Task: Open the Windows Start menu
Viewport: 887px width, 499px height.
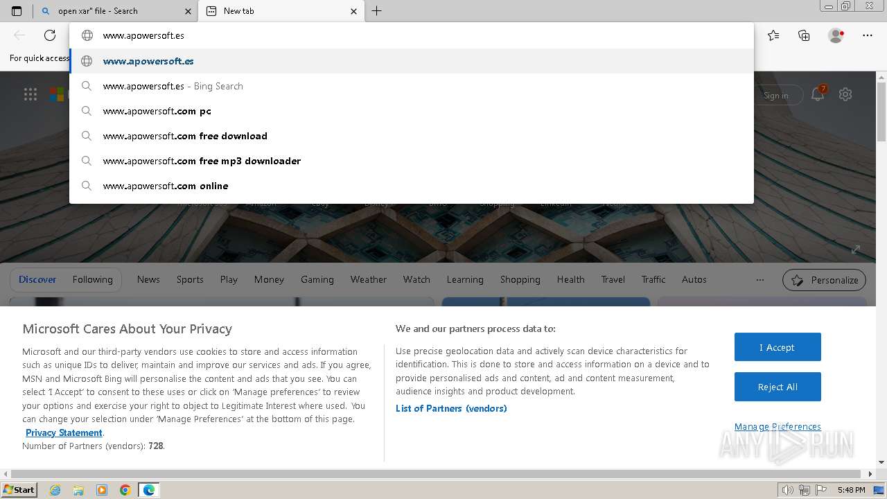Action: pyautogui.click(x=19, y=489)
